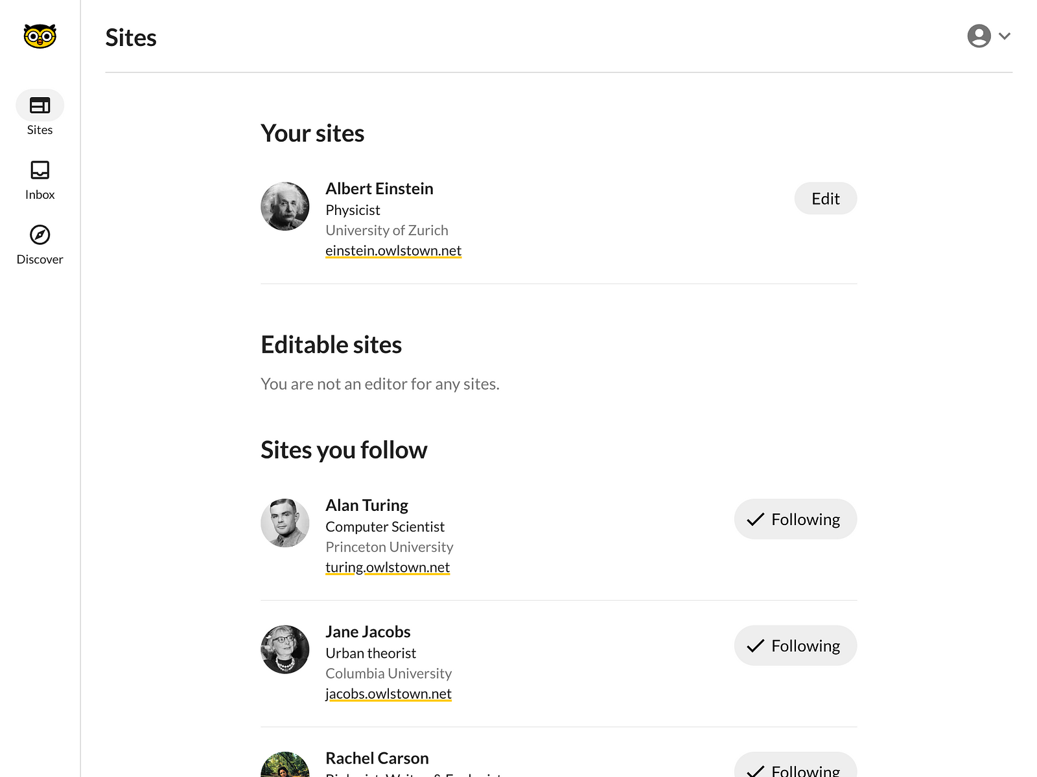This screenshot has height=777, width=1037.
Task: Select the Inbox label in sidebar
Action: [40, 194]
